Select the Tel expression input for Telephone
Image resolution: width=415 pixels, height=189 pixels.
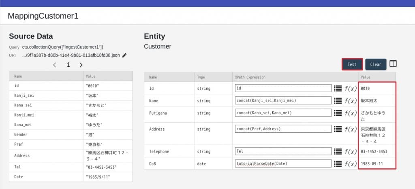point(283,151)
